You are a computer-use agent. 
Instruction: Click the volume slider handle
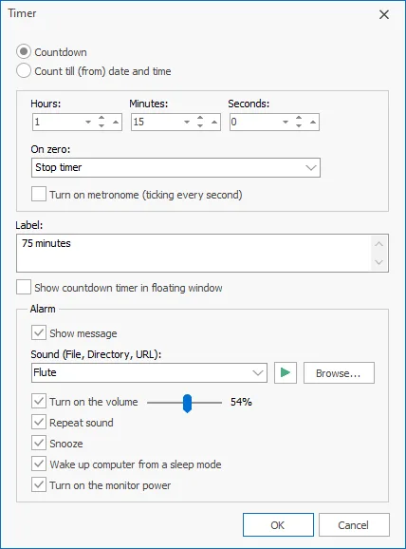coord(188,404)
